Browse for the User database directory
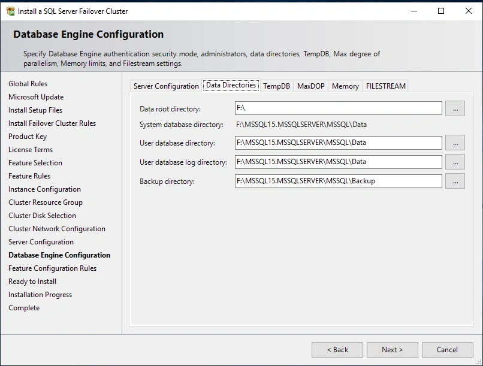483x366 pixels. 455,143
